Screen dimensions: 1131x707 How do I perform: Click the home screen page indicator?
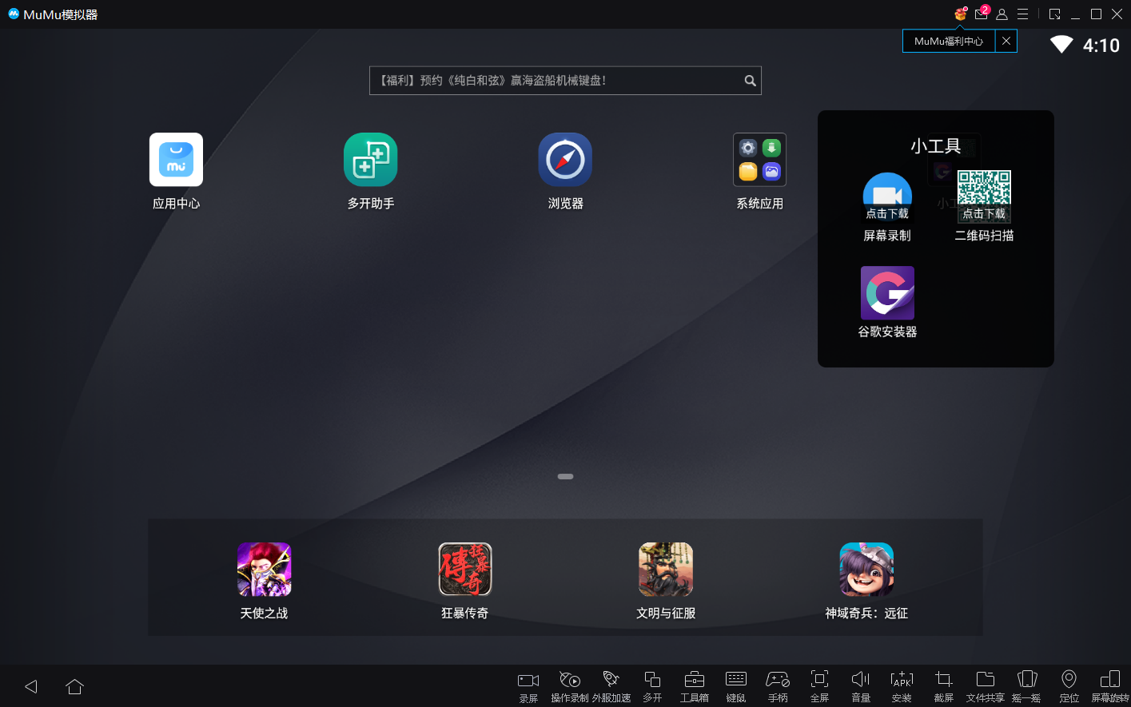(565, 476)
